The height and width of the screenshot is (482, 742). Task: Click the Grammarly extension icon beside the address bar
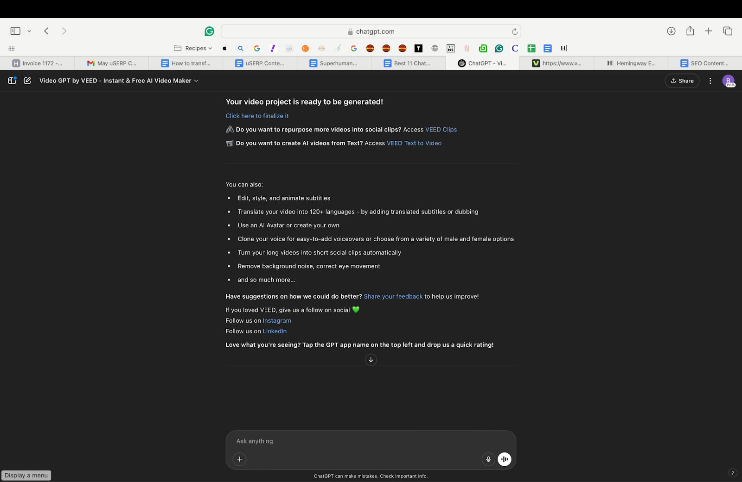(210, 31)
